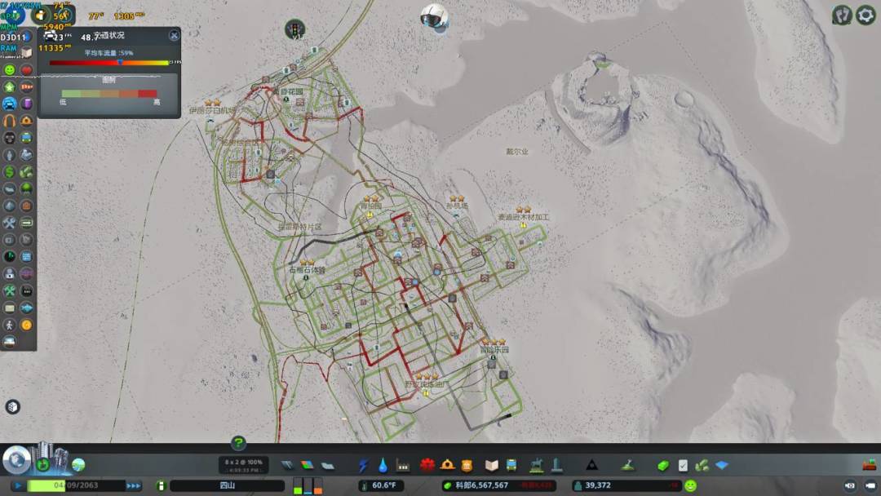The height and width of the screenshot is (496, 881).
Task: Click the green citizen happiness smiley in status bar
Action: (x=691, y=485)
